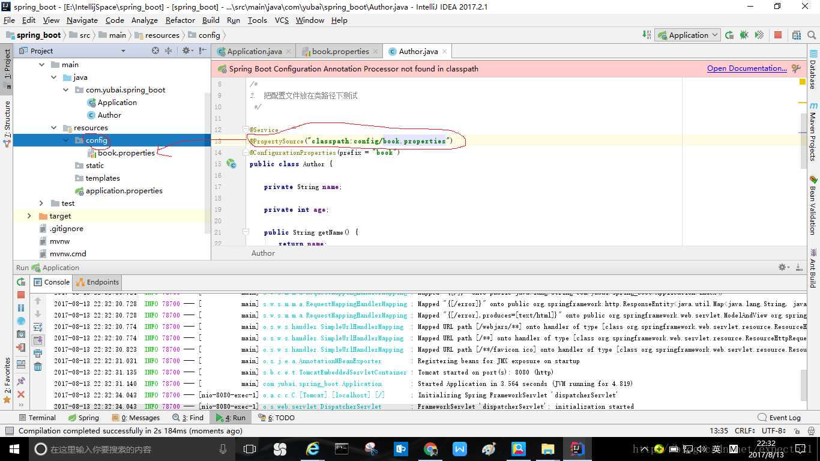Click the camera Dump Threads icon
The width and height of the screenshot is (820, 461).
pyautogui.click(x=21, y=334)
